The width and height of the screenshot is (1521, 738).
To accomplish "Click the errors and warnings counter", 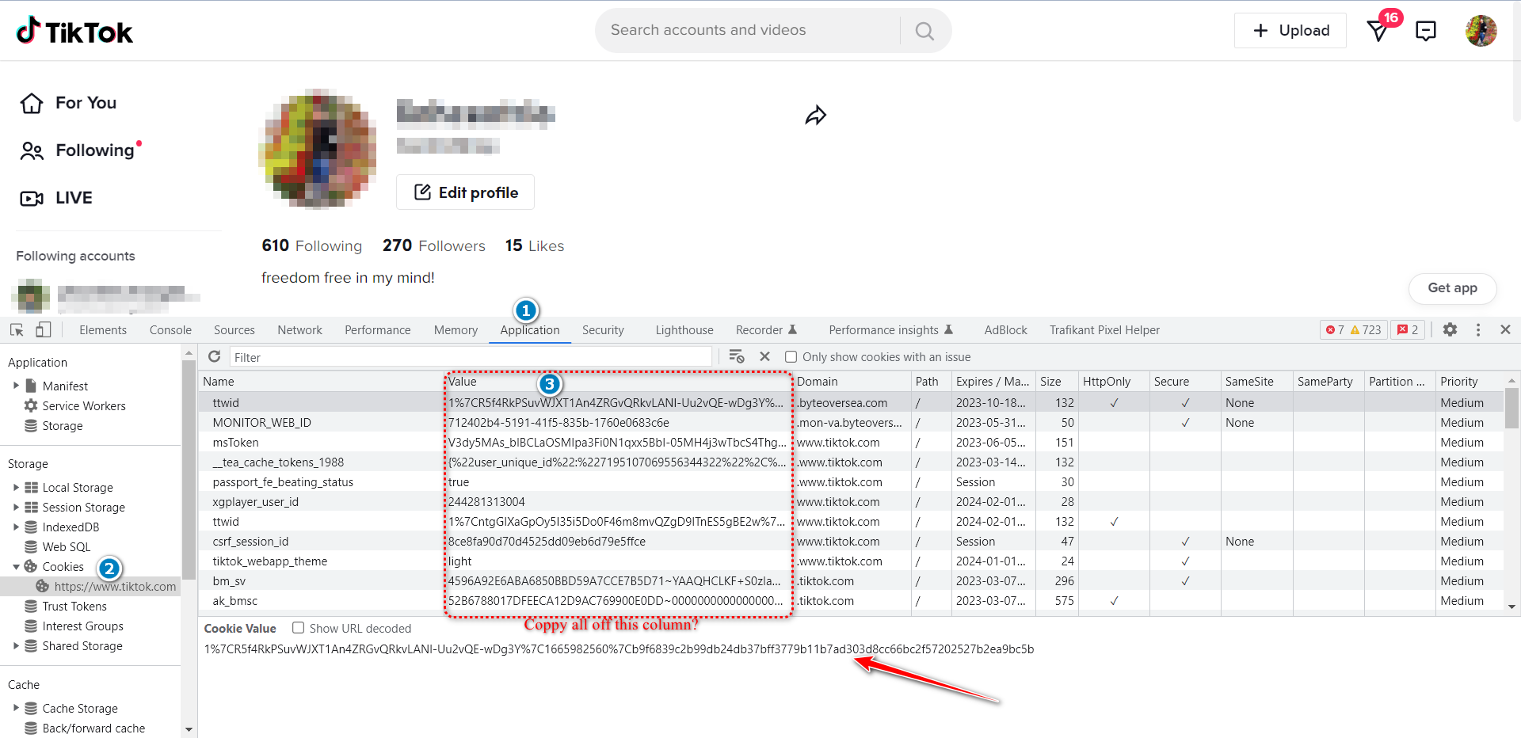I will point(1353,330).
